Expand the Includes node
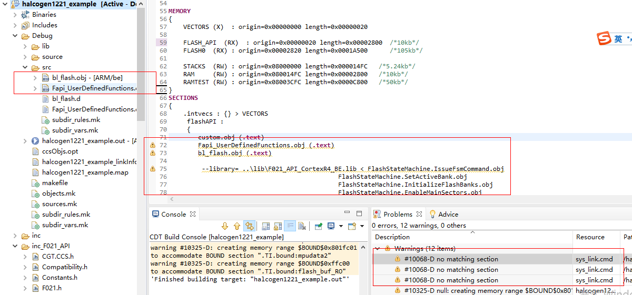Viewport: 632px width, 295px height. point(15,25)
